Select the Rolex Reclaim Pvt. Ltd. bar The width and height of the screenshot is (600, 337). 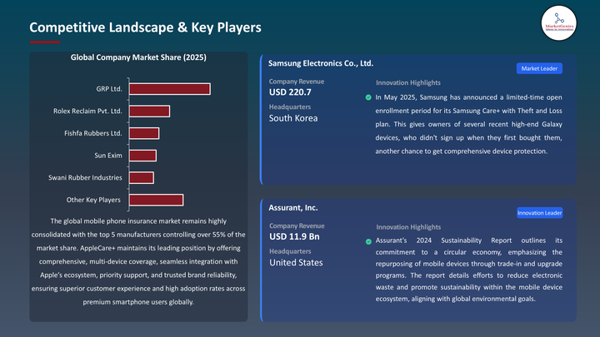click(x=150, y=112)
